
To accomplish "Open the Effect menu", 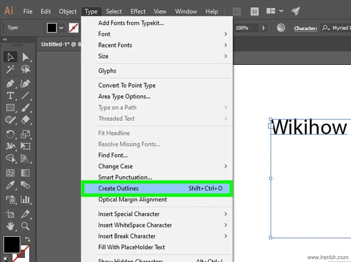I will point(138,11).
